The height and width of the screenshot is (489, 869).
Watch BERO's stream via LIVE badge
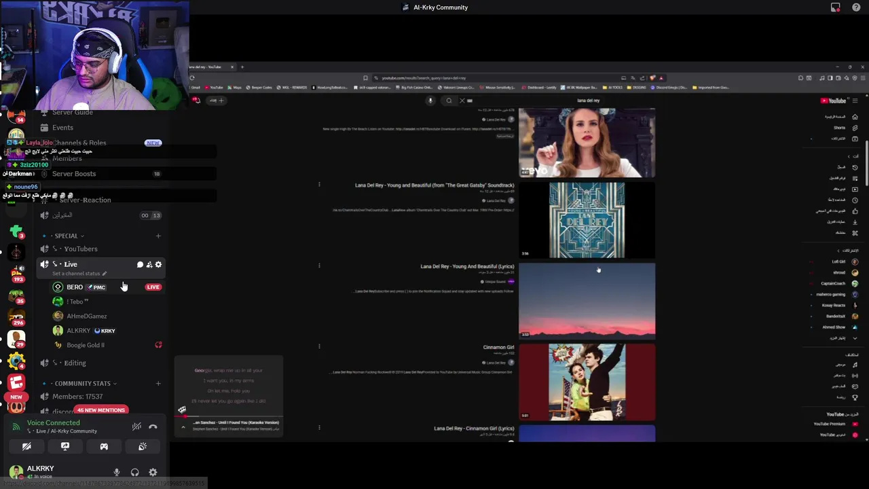[153, 287]
